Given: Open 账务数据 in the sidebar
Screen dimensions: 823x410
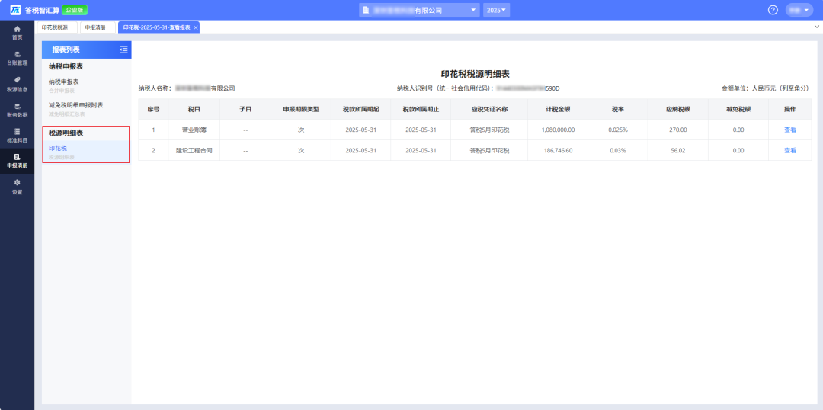Looking at the screenshot, I should pyautogui.click(x=17, y=110).
